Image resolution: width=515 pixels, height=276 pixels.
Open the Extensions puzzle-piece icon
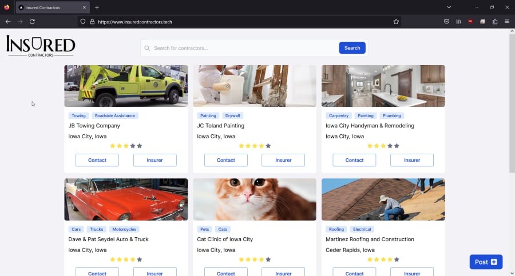[x=495, y=22]
